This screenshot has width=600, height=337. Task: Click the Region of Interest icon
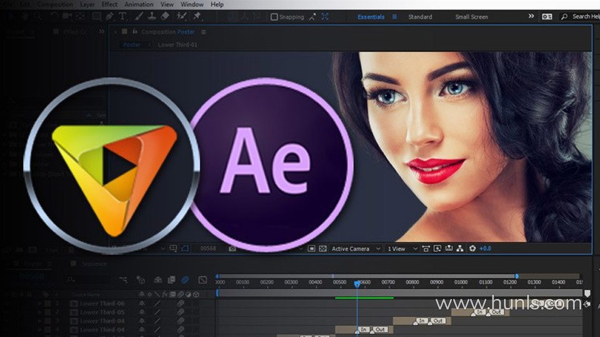(311, 249)
